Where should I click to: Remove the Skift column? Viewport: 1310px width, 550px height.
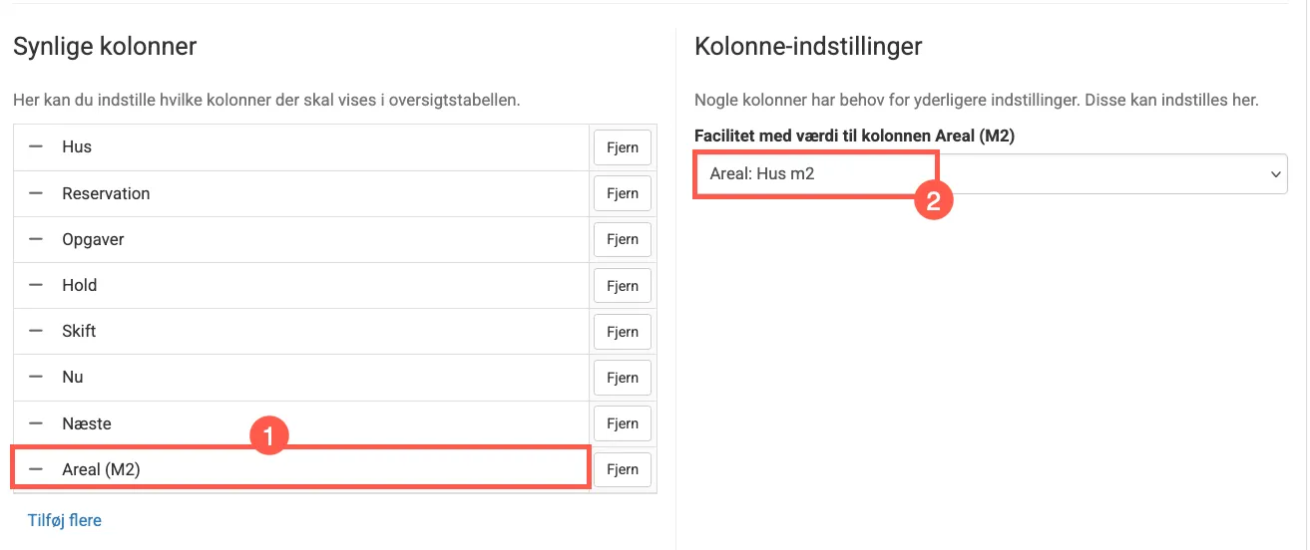click(622, 332)
